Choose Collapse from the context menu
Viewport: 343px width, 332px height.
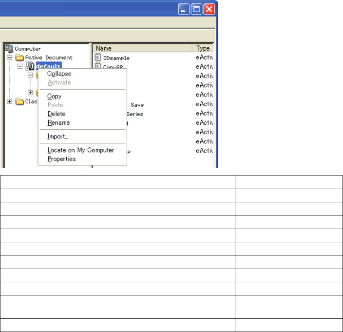(59, 74)
